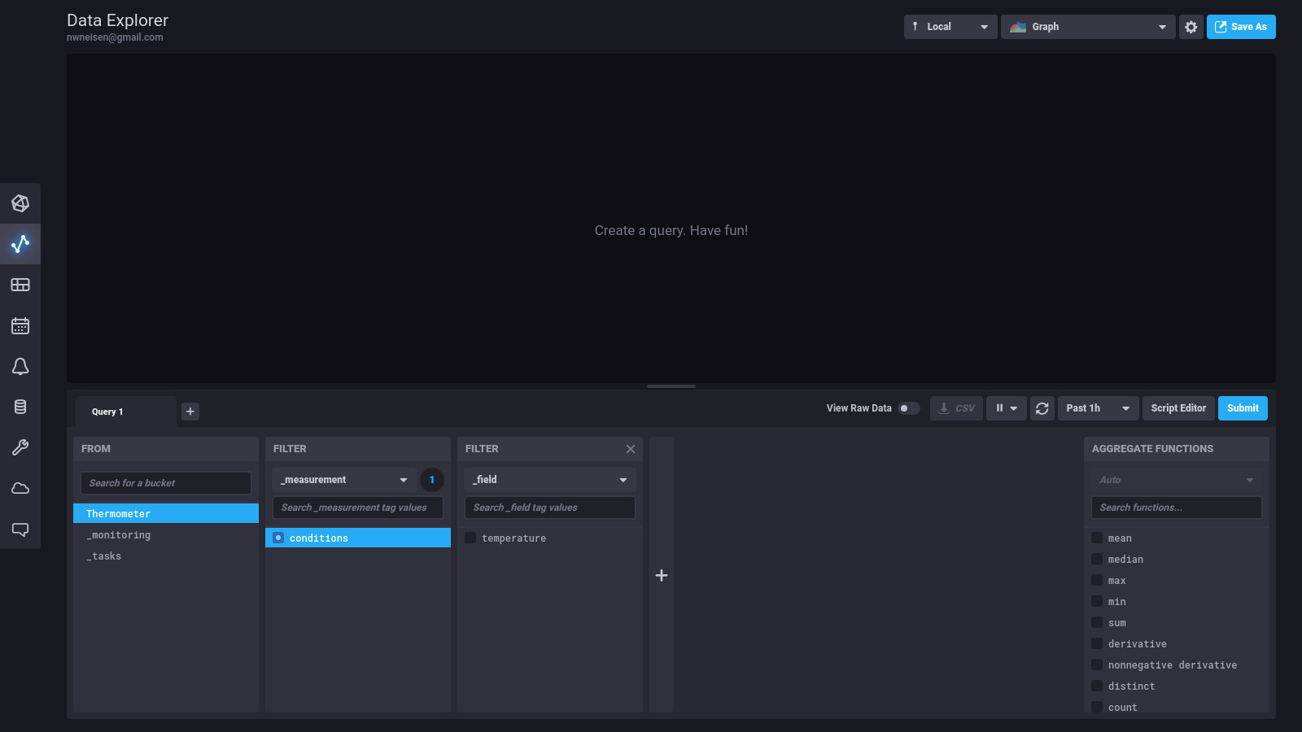Refresh the query results icon
1302x732 pixels.
(1042, 408)
